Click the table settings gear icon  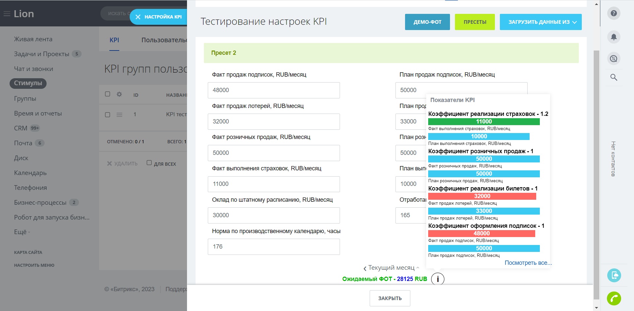coord(119,94)
